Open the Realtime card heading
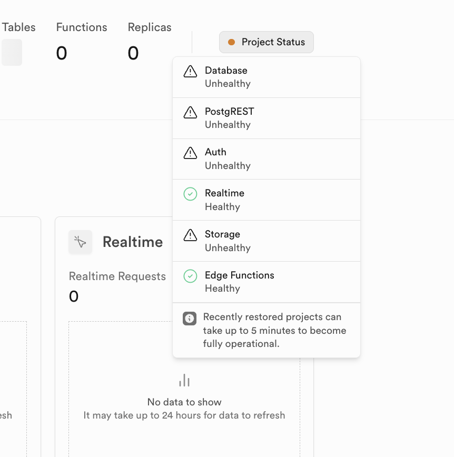 tap(133, 242)
